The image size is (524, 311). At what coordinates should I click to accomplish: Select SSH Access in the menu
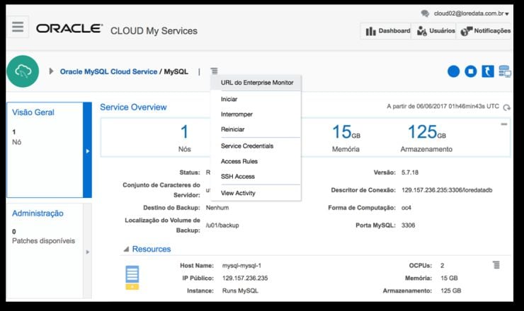click(x=237, y=177)
